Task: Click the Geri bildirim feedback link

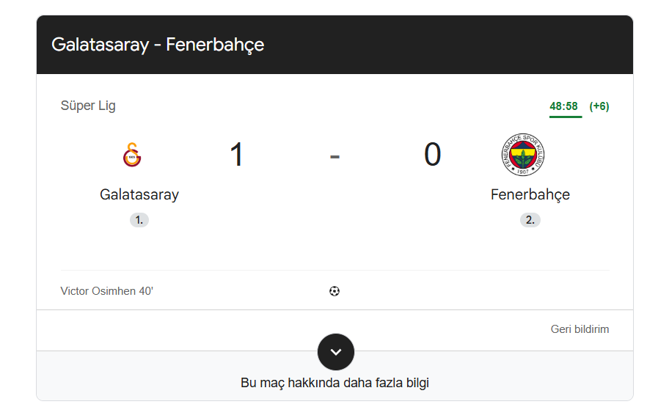Action: pyautogui.click(x=580, y=329)
